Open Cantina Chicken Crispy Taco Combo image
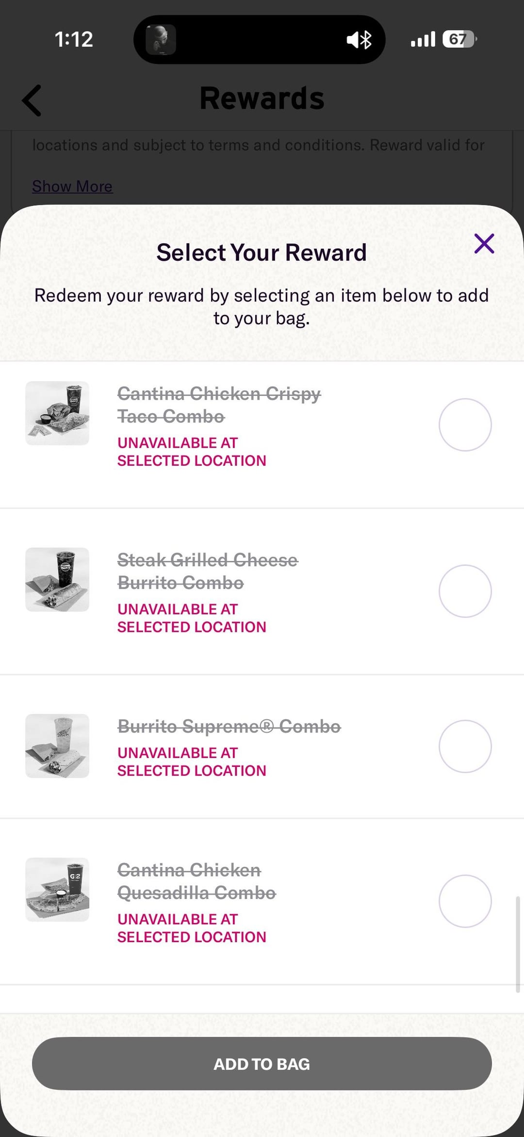 click(x=57, y=413)
